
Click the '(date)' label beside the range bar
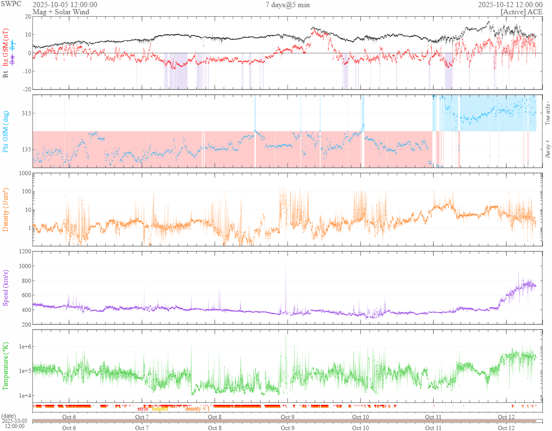coord(9,416)
